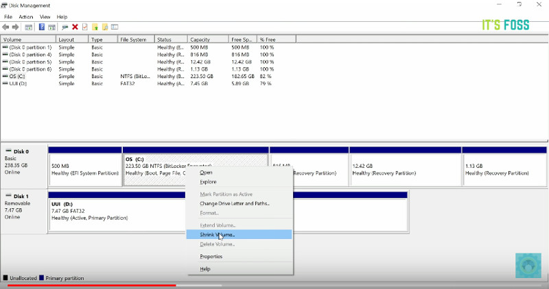Click the blue Help toolbar icon

click(42, 27)
